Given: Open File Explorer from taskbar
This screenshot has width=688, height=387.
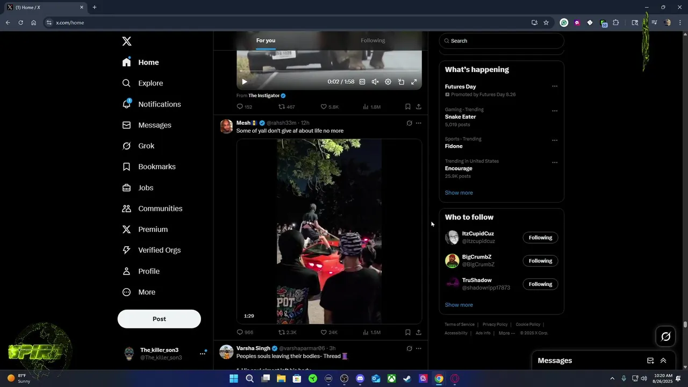Looking at the screenshot, I should (281, 378).
